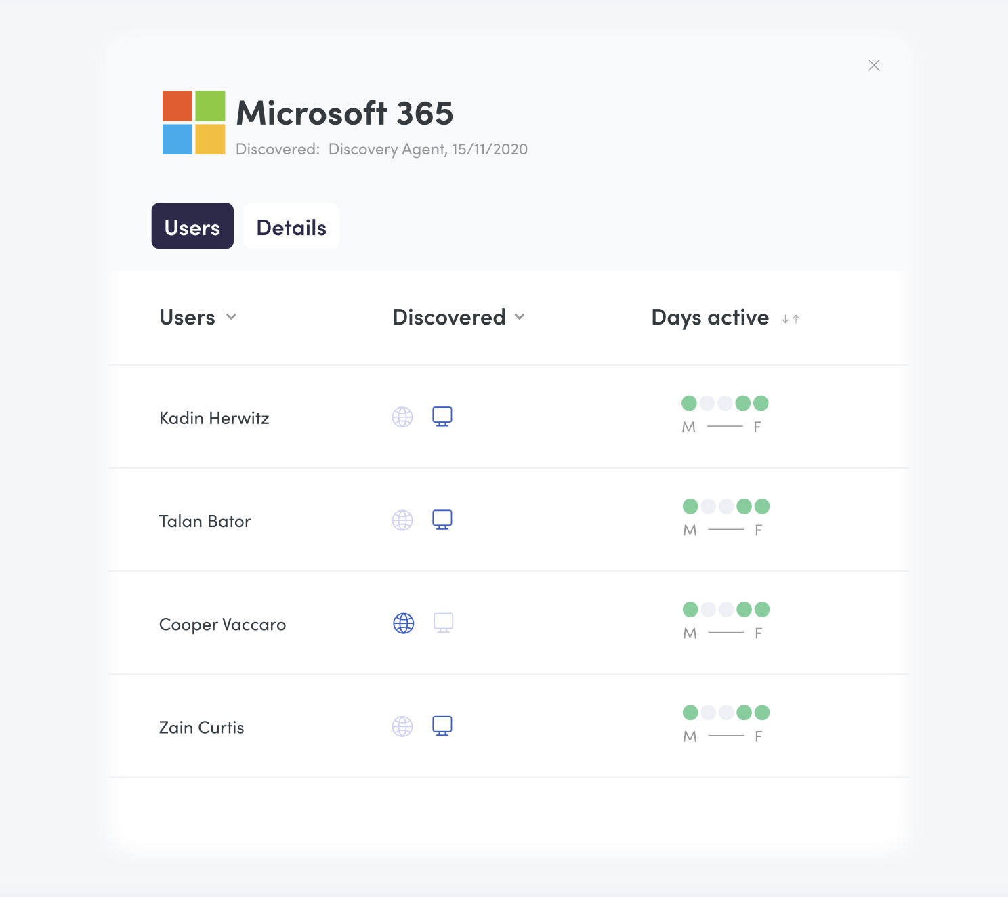Open Kadin Herwitz user entry
The width and height of the screenshot is (1008, 897).
[x=214, y=419]
